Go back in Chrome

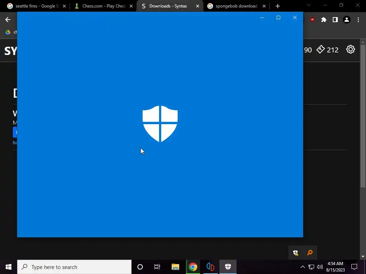(8, 20)
